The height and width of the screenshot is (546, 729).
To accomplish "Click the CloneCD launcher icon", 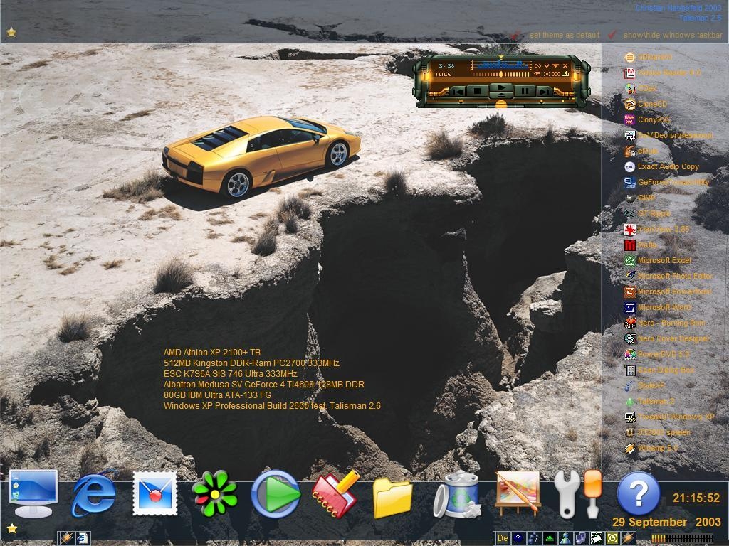I will pyautogui.click(x=630, y=104).
